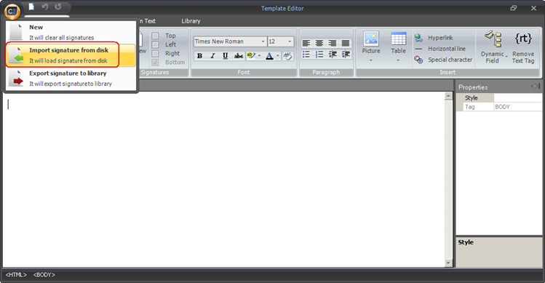Apply strikethrough to text

point(239,55)
